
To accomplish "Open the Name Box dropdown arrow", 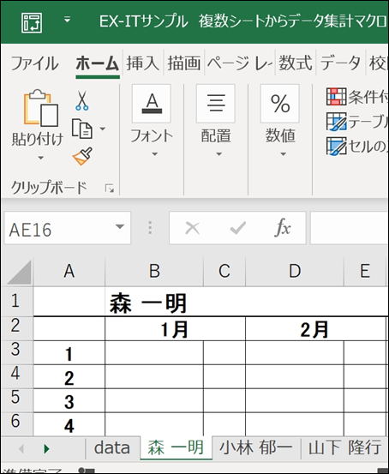I will [120, 227].
